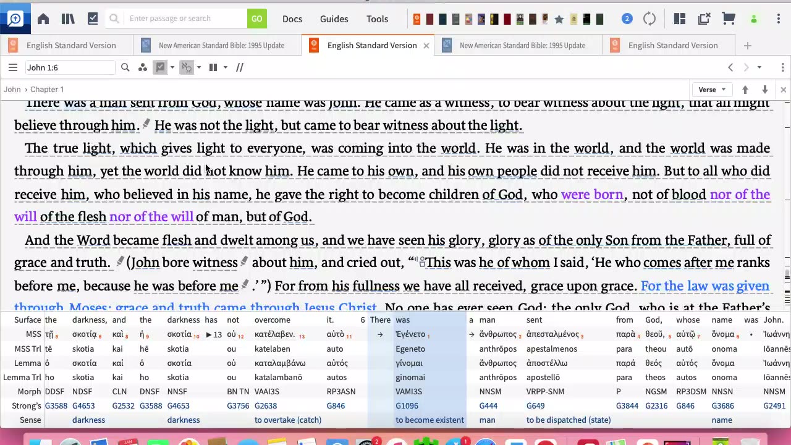Image resolution: width=791 pixels, height=445 pixels.
Task: Click the Chapter 1 breadcrumb
Action: (x=47, y=90)
